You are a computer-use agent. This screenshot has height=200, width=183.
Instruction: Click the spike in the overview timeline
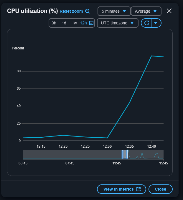142,153
